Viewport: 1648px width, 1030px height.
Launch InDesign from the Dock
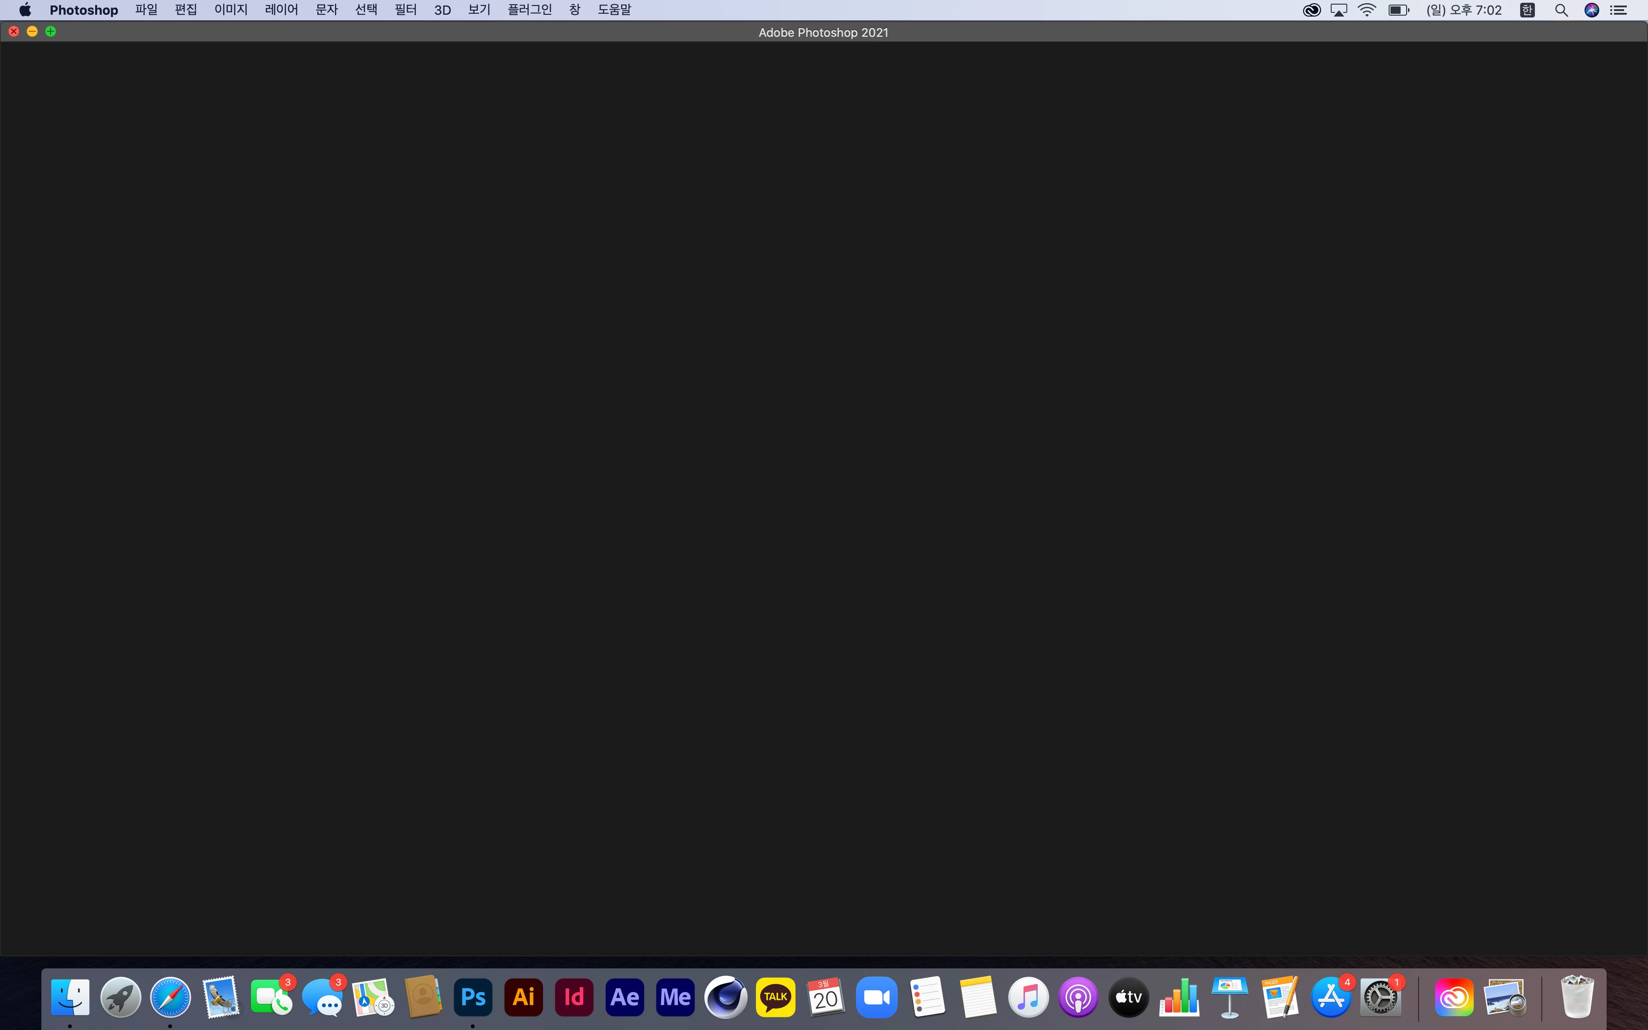(x=574, y=997)
